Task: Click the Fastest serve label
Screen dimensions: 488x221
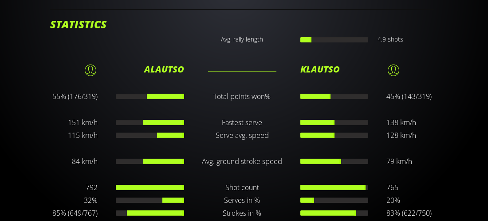Action: [242, 122]
